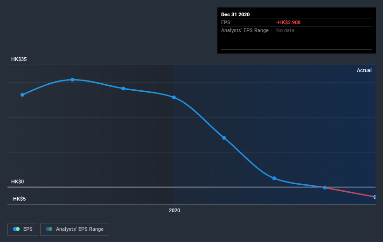383x242 pixels.
Task: Click the Dec 31 2020 tooltip header
Action: click(235, 14)
